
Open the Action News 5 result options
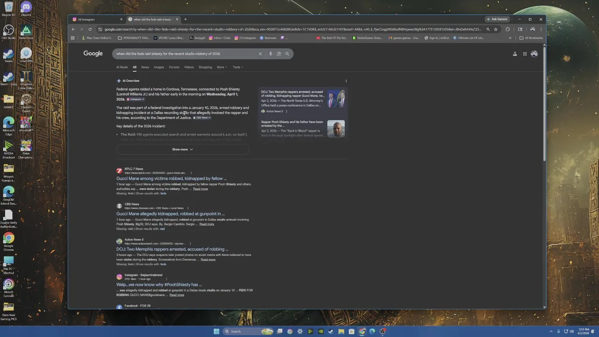click(191, 244)
